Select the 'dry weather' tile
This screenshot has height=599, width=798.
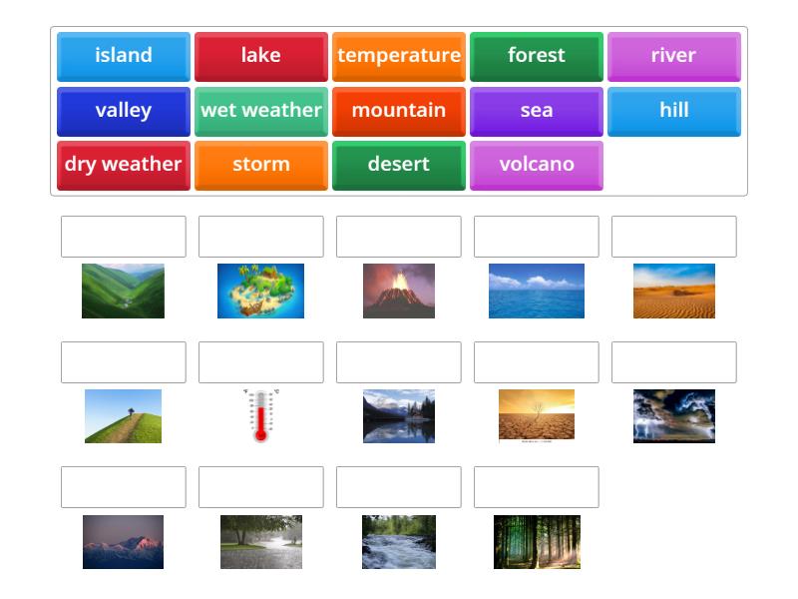[124, 165]
